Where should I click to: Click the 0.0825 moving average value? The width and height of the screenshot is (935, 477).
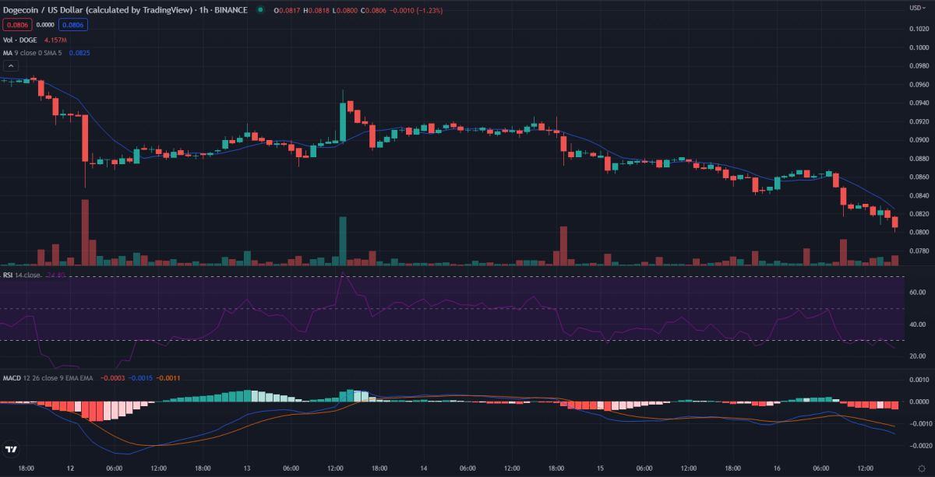79,53
